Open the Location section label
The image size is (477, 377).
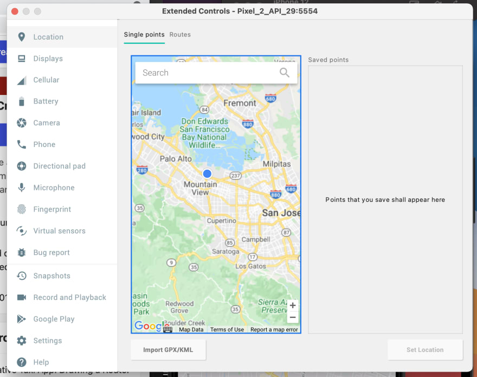pyautogui.click(x=48, y=37)
